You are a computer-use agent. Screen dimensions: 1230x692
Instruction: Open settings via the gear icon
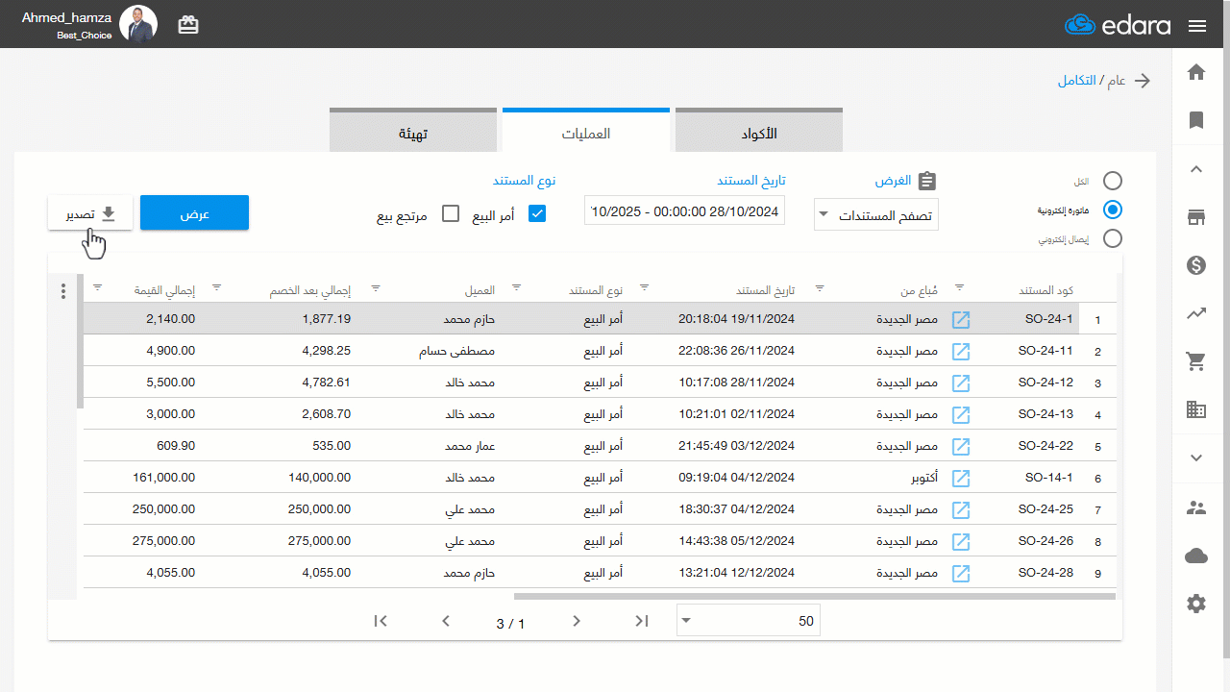pos(1196,603)
